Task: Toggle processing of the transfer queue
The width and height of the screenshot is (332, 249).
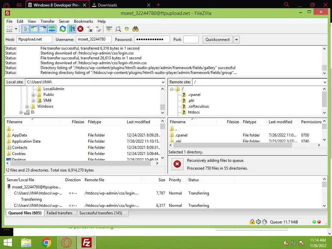Action: [72, 29]
